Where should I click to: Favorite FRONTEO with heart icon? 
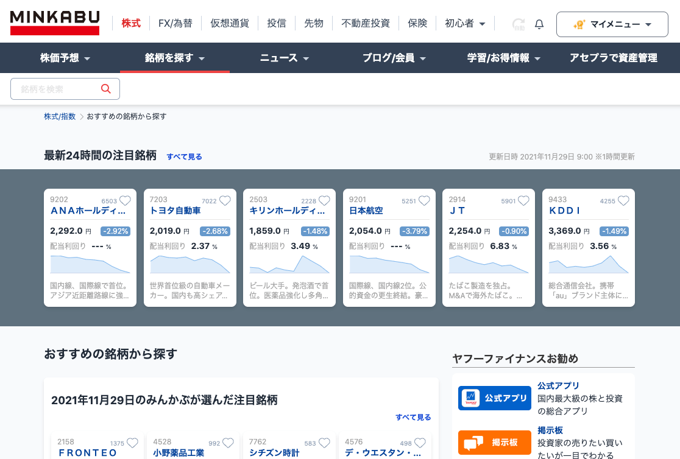click(132, 443)
